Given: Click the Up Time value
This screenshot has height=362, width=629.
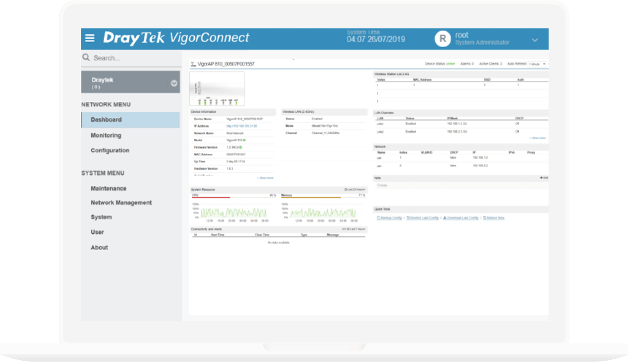Looking at the screenshot, I should [x=236, y=162].
